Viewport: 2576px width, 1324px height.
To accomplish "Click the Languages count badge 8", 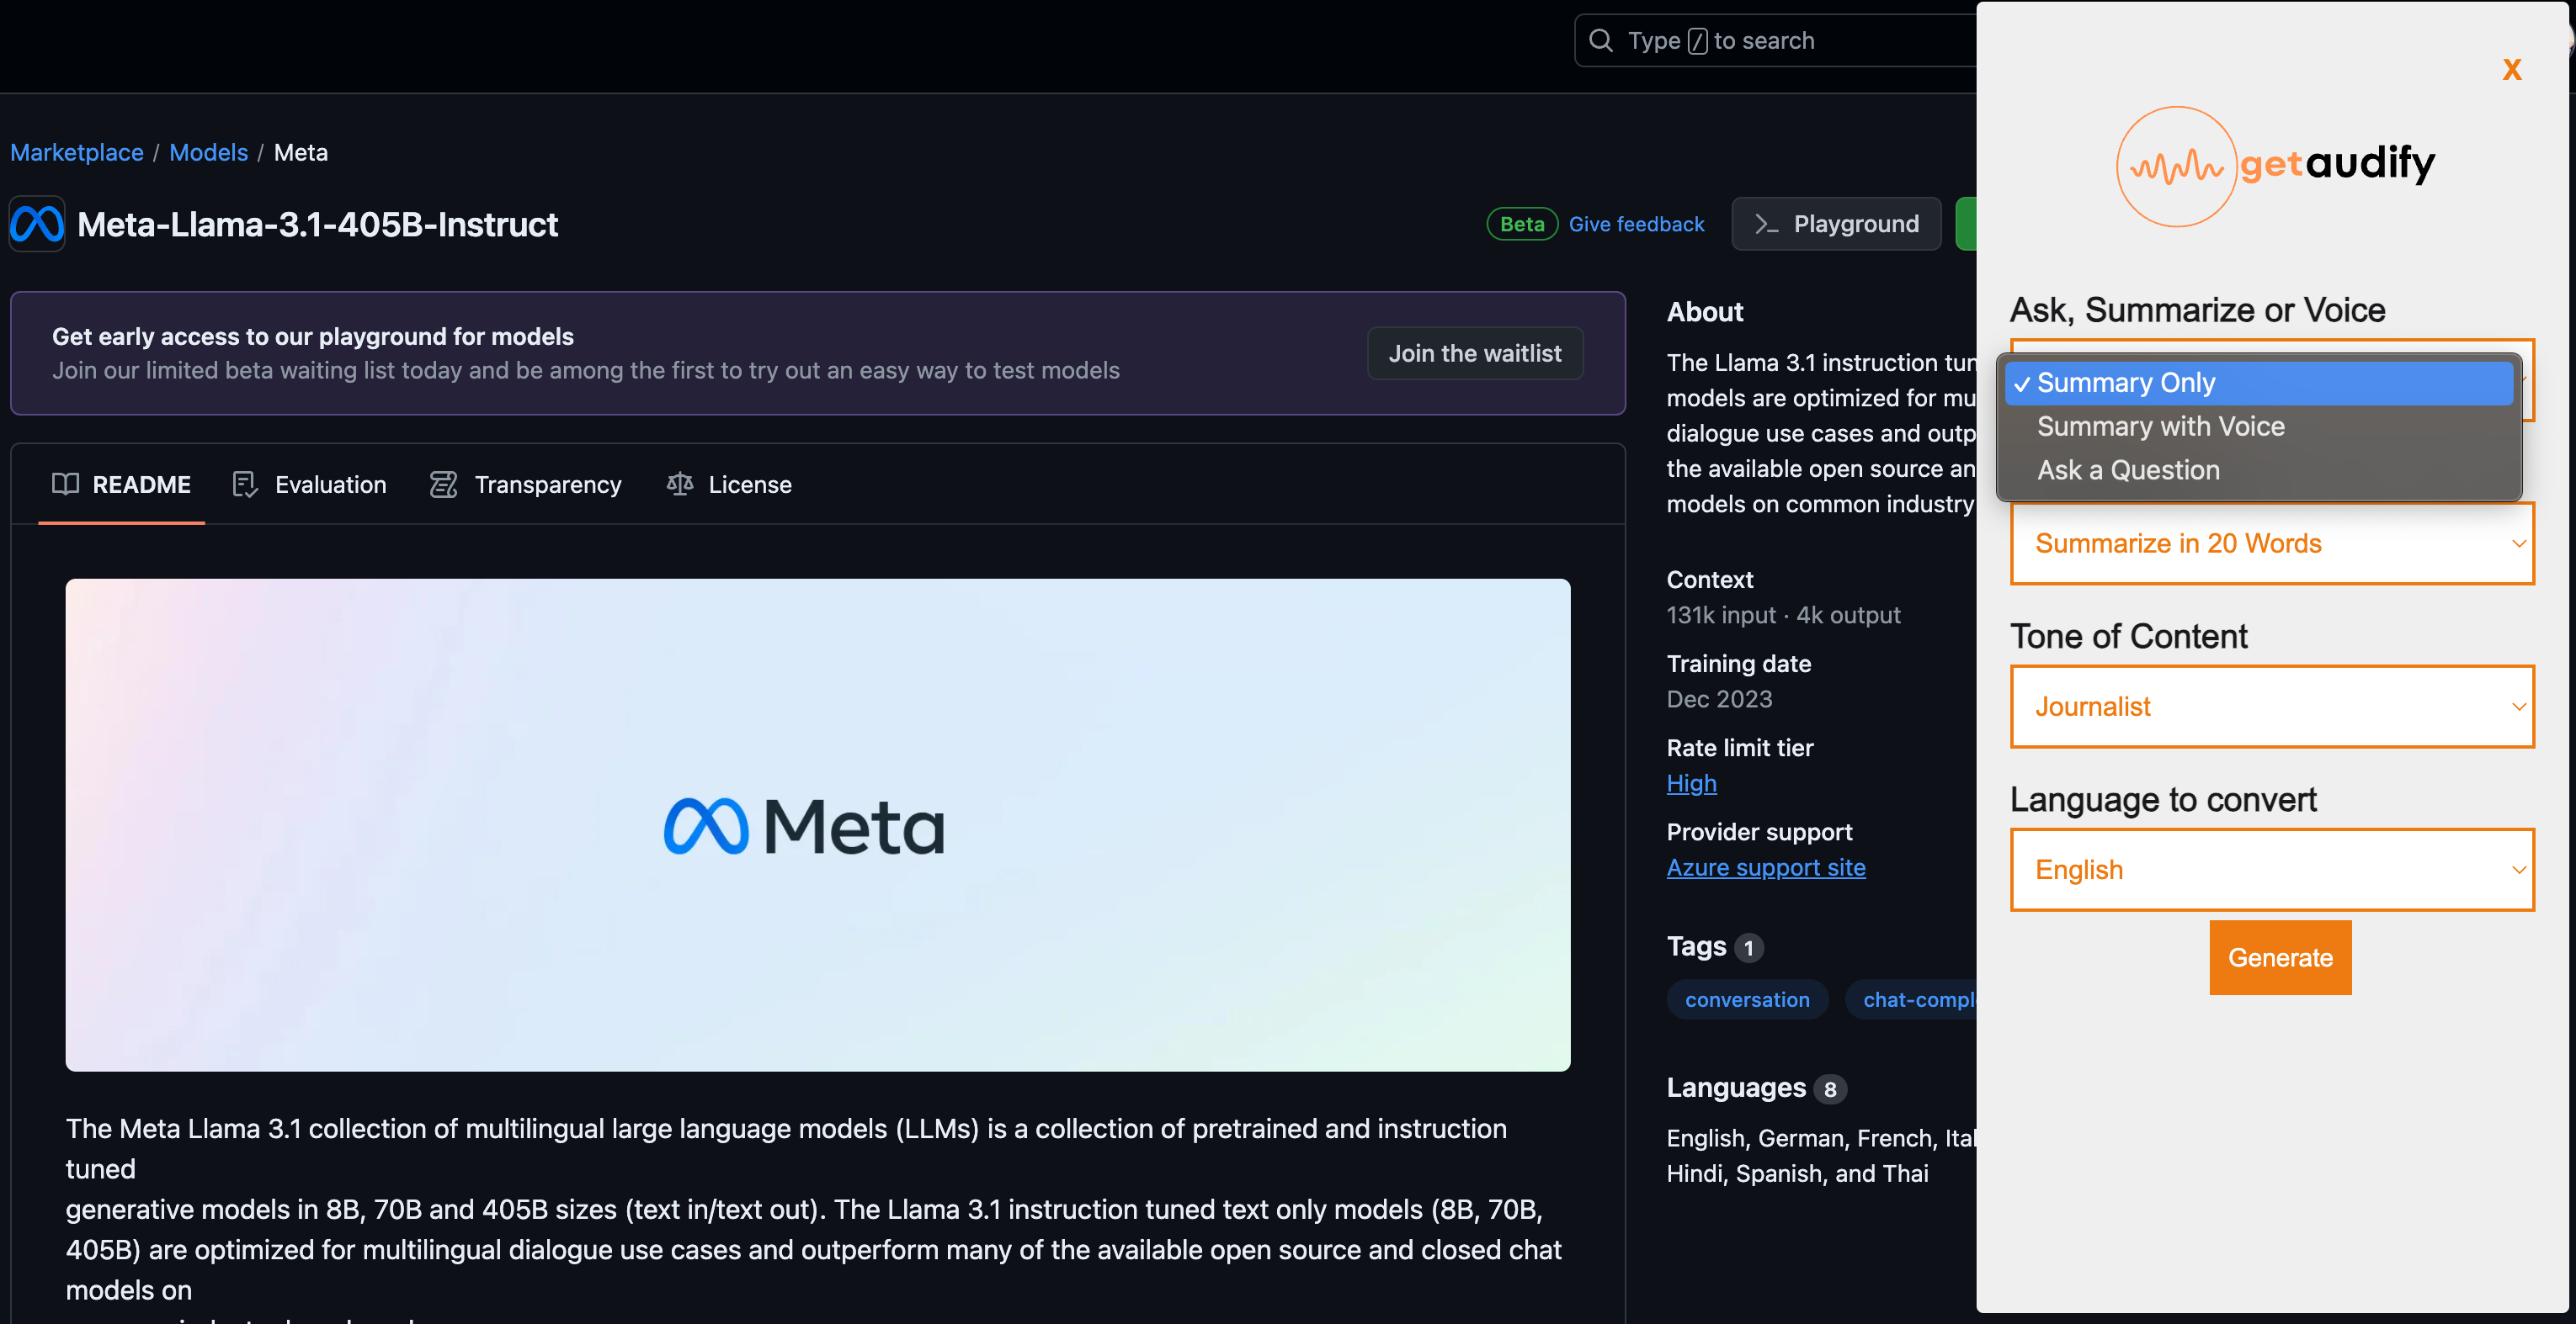I will (1830, 1089).
